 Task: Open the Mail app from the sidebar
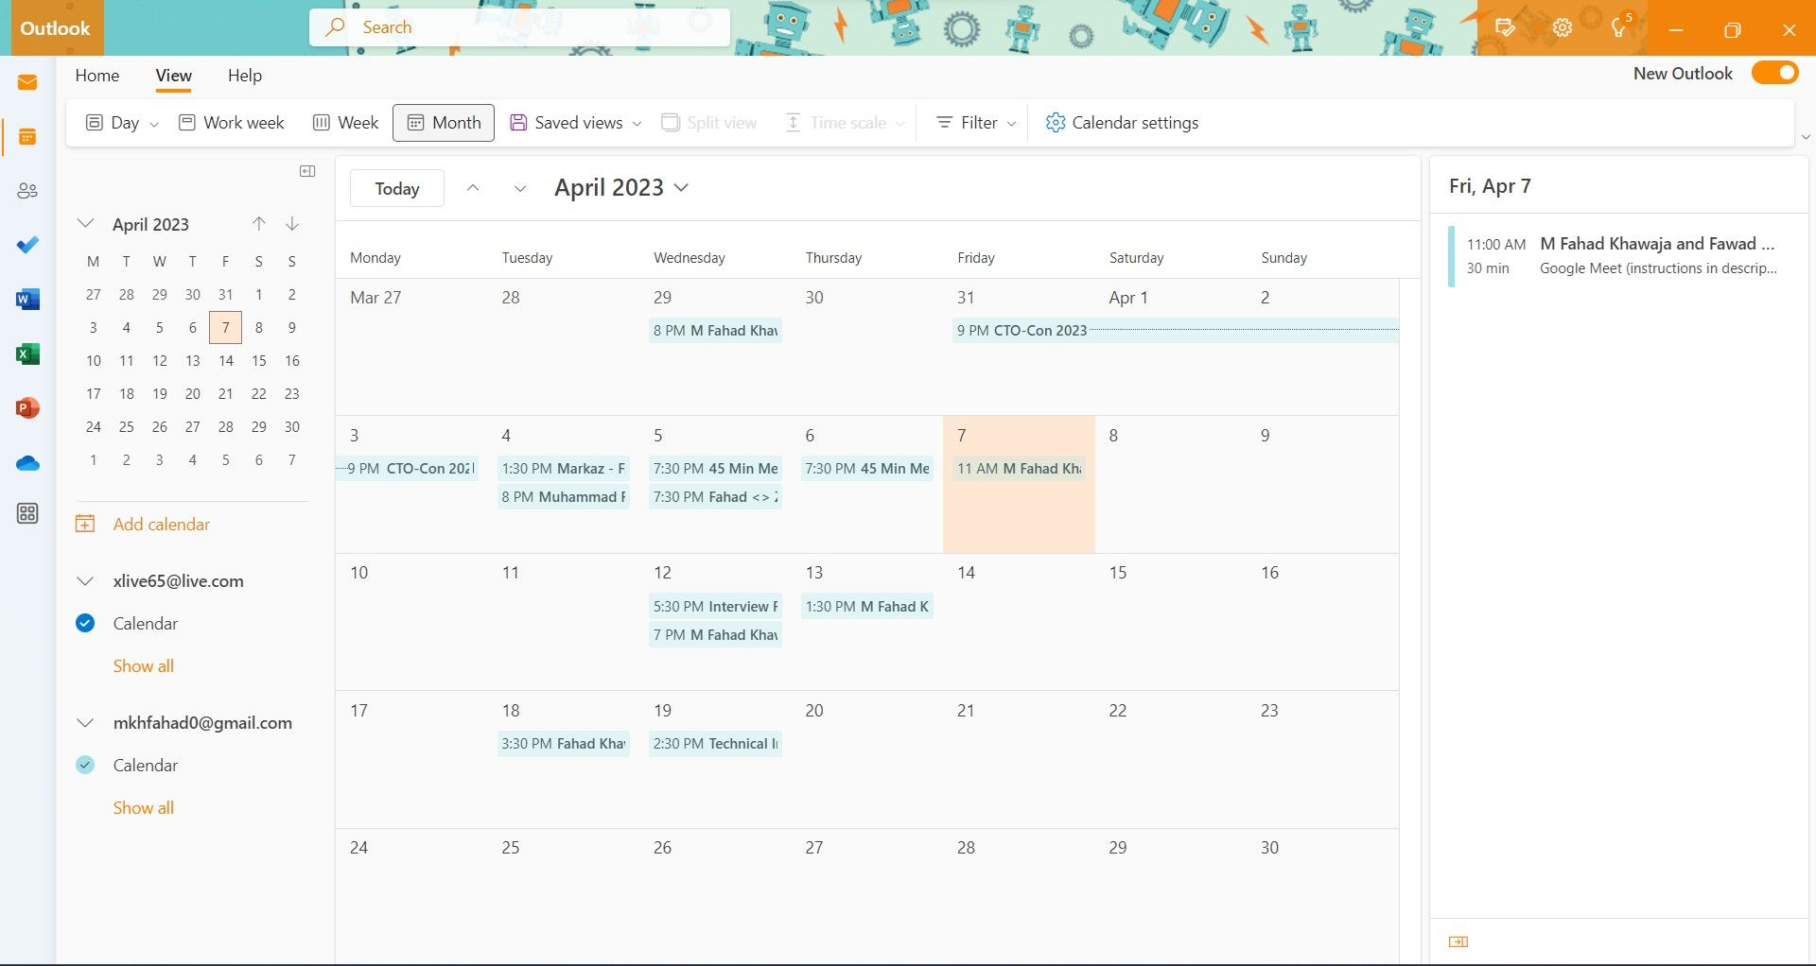[x=27, y=81]
